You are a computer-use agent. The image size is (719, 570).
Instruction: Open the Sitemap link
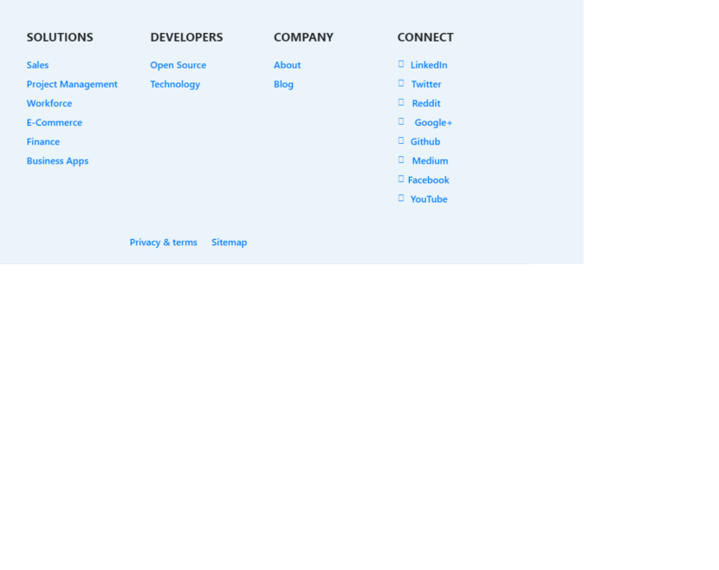point(229,243)
